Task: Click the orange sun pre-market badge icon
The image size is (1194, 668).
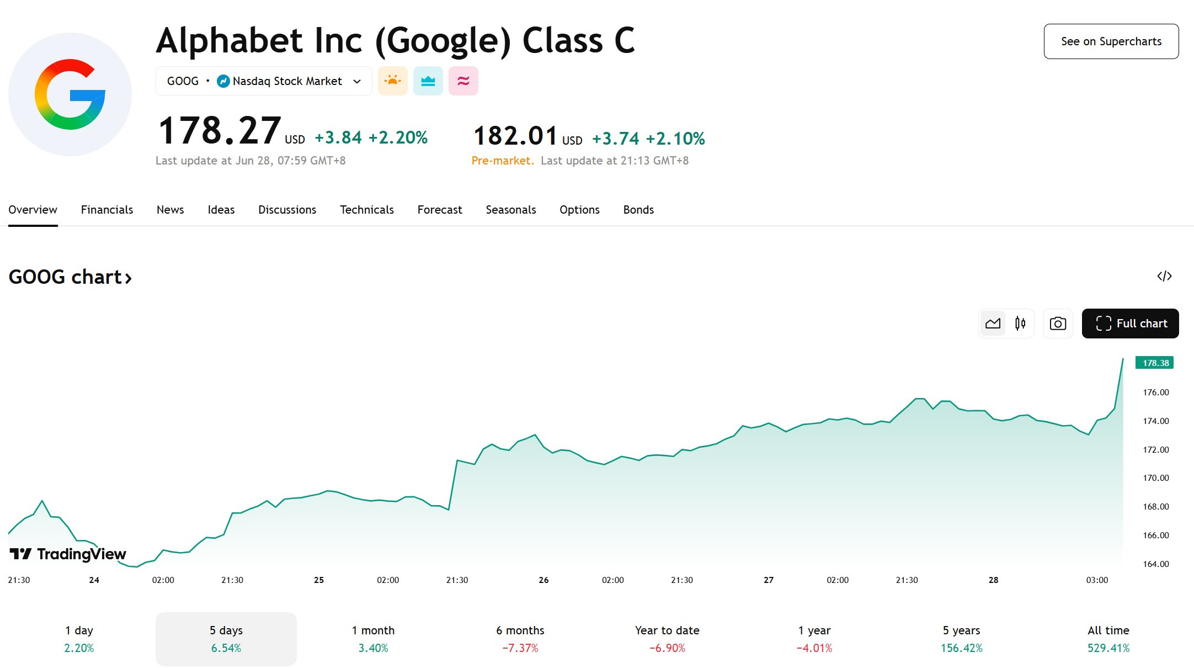Action: pos(392,81)
